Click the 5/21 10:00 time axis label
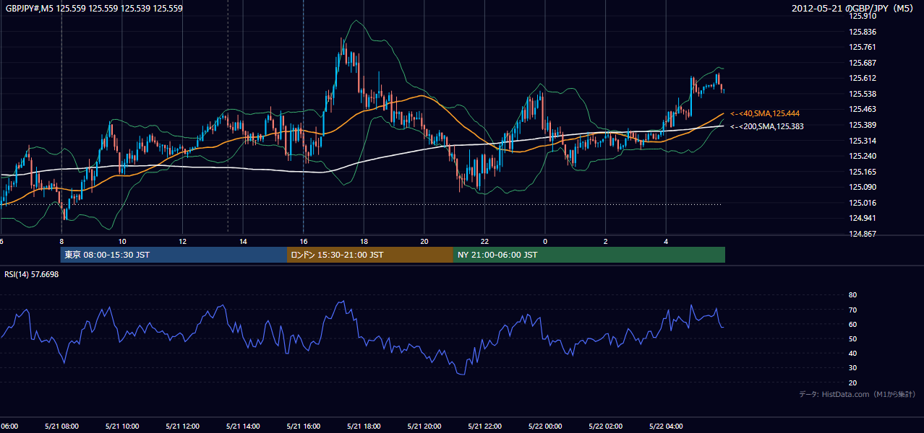Image resolution: width=924 pixels, height=433 pixels. tap(122, 426)
